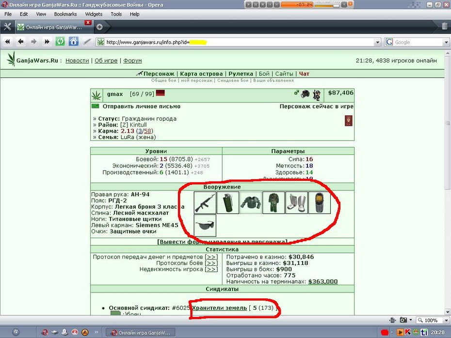Viewport: 451px width, 338px height.
Task: Click the camera icon in Opera status bar
Action: pyautogui.click(x=403, y=320)
